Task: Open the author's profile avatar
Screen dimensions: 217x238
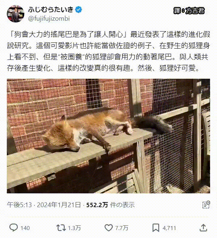Action: pyautogui.click(x=16, y=14)
